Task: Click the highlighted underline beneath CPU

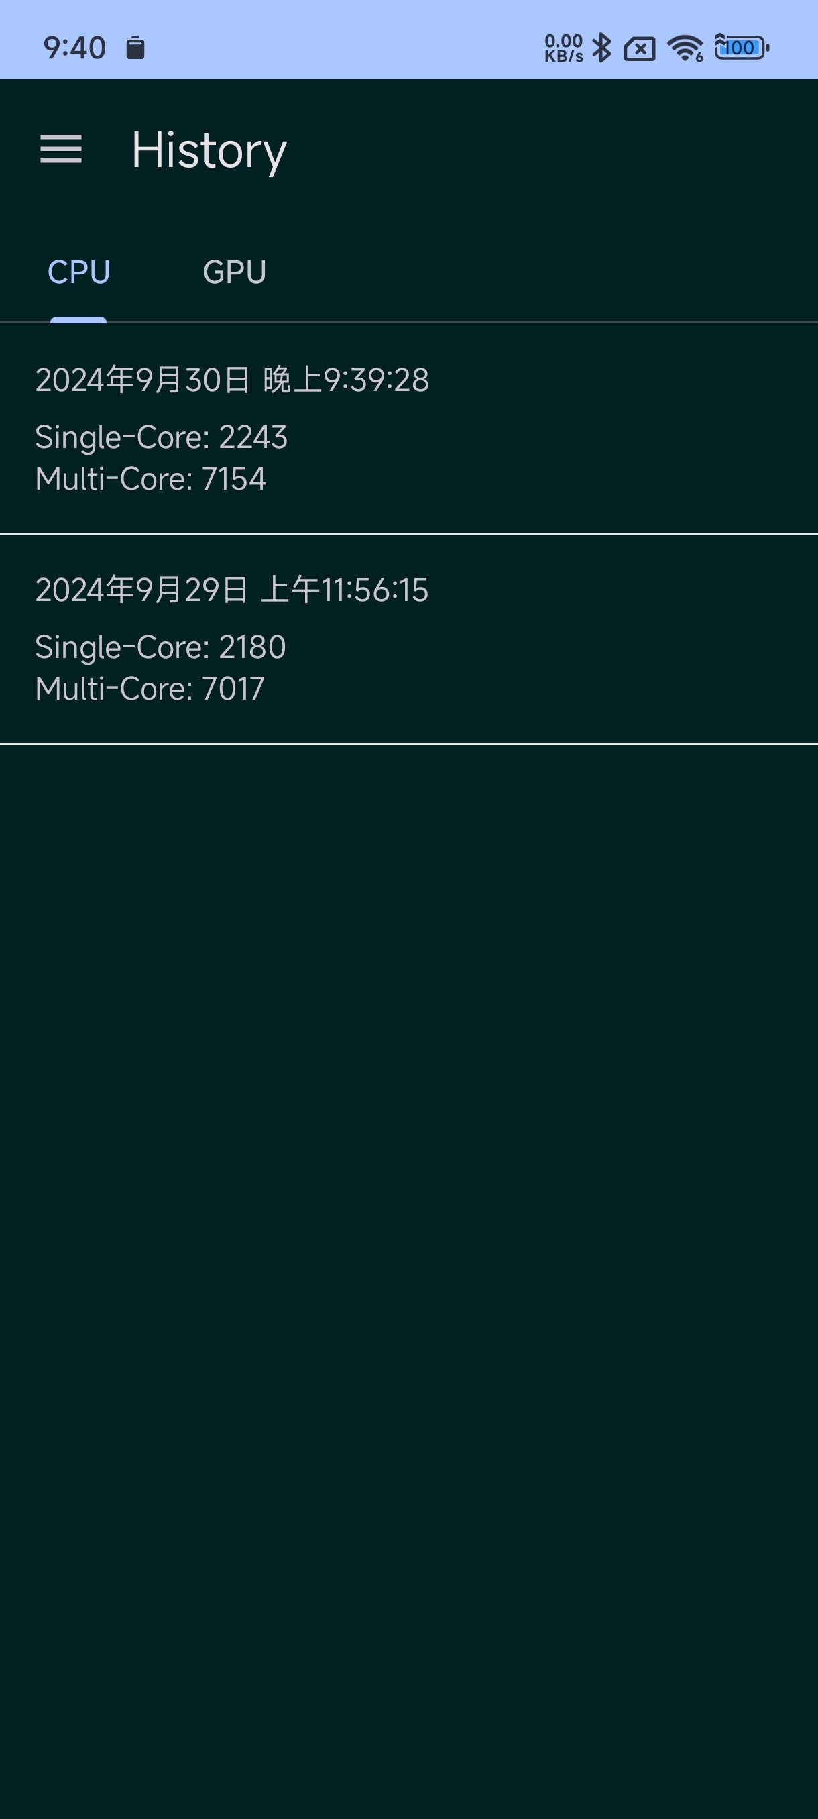Action: tap(78, 320)
